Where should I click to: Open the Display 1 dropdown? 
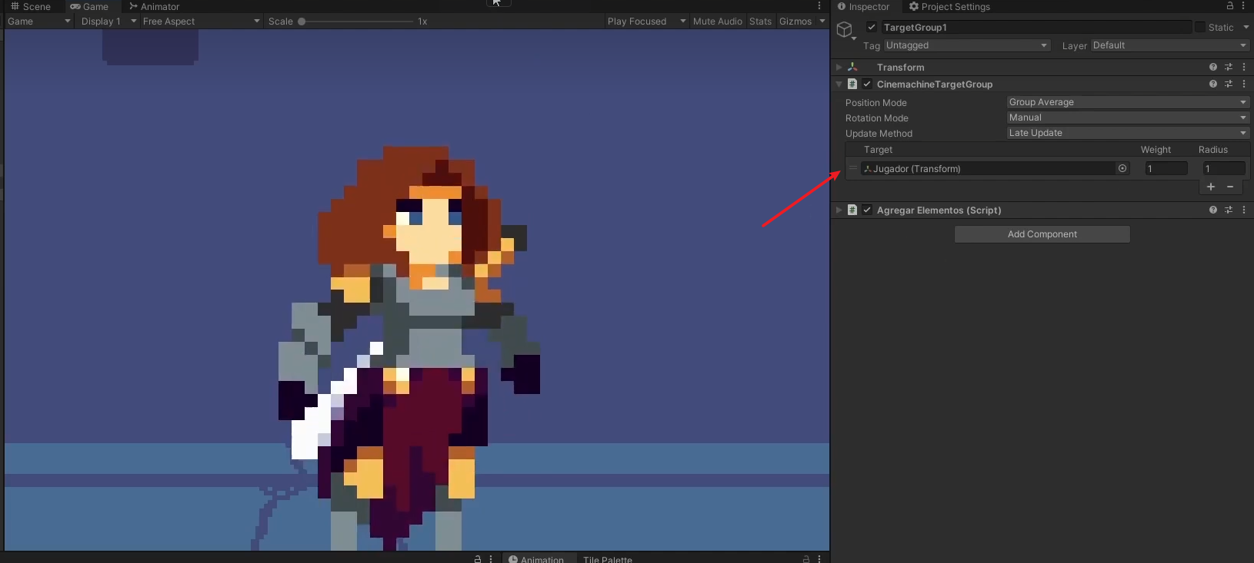coord(108,22)
